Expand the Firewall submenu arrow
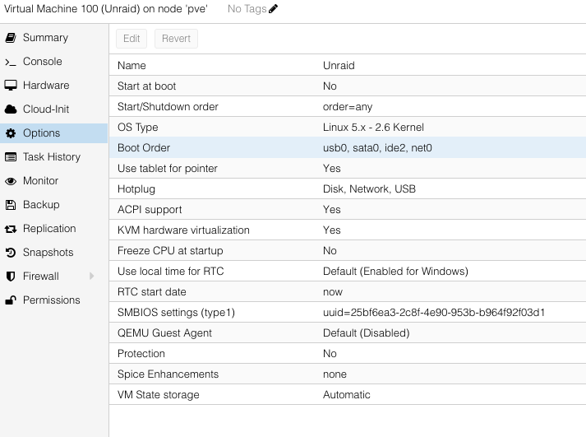 (91, 277)
